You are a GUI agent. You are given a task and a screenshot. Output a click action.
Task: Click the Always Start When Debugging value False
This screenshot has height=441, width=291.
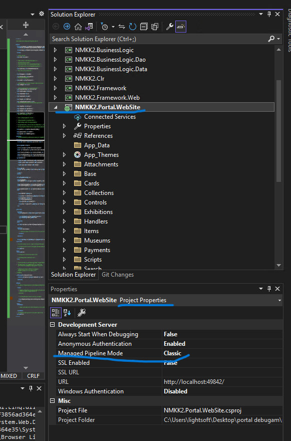click(x=170, y=334)
